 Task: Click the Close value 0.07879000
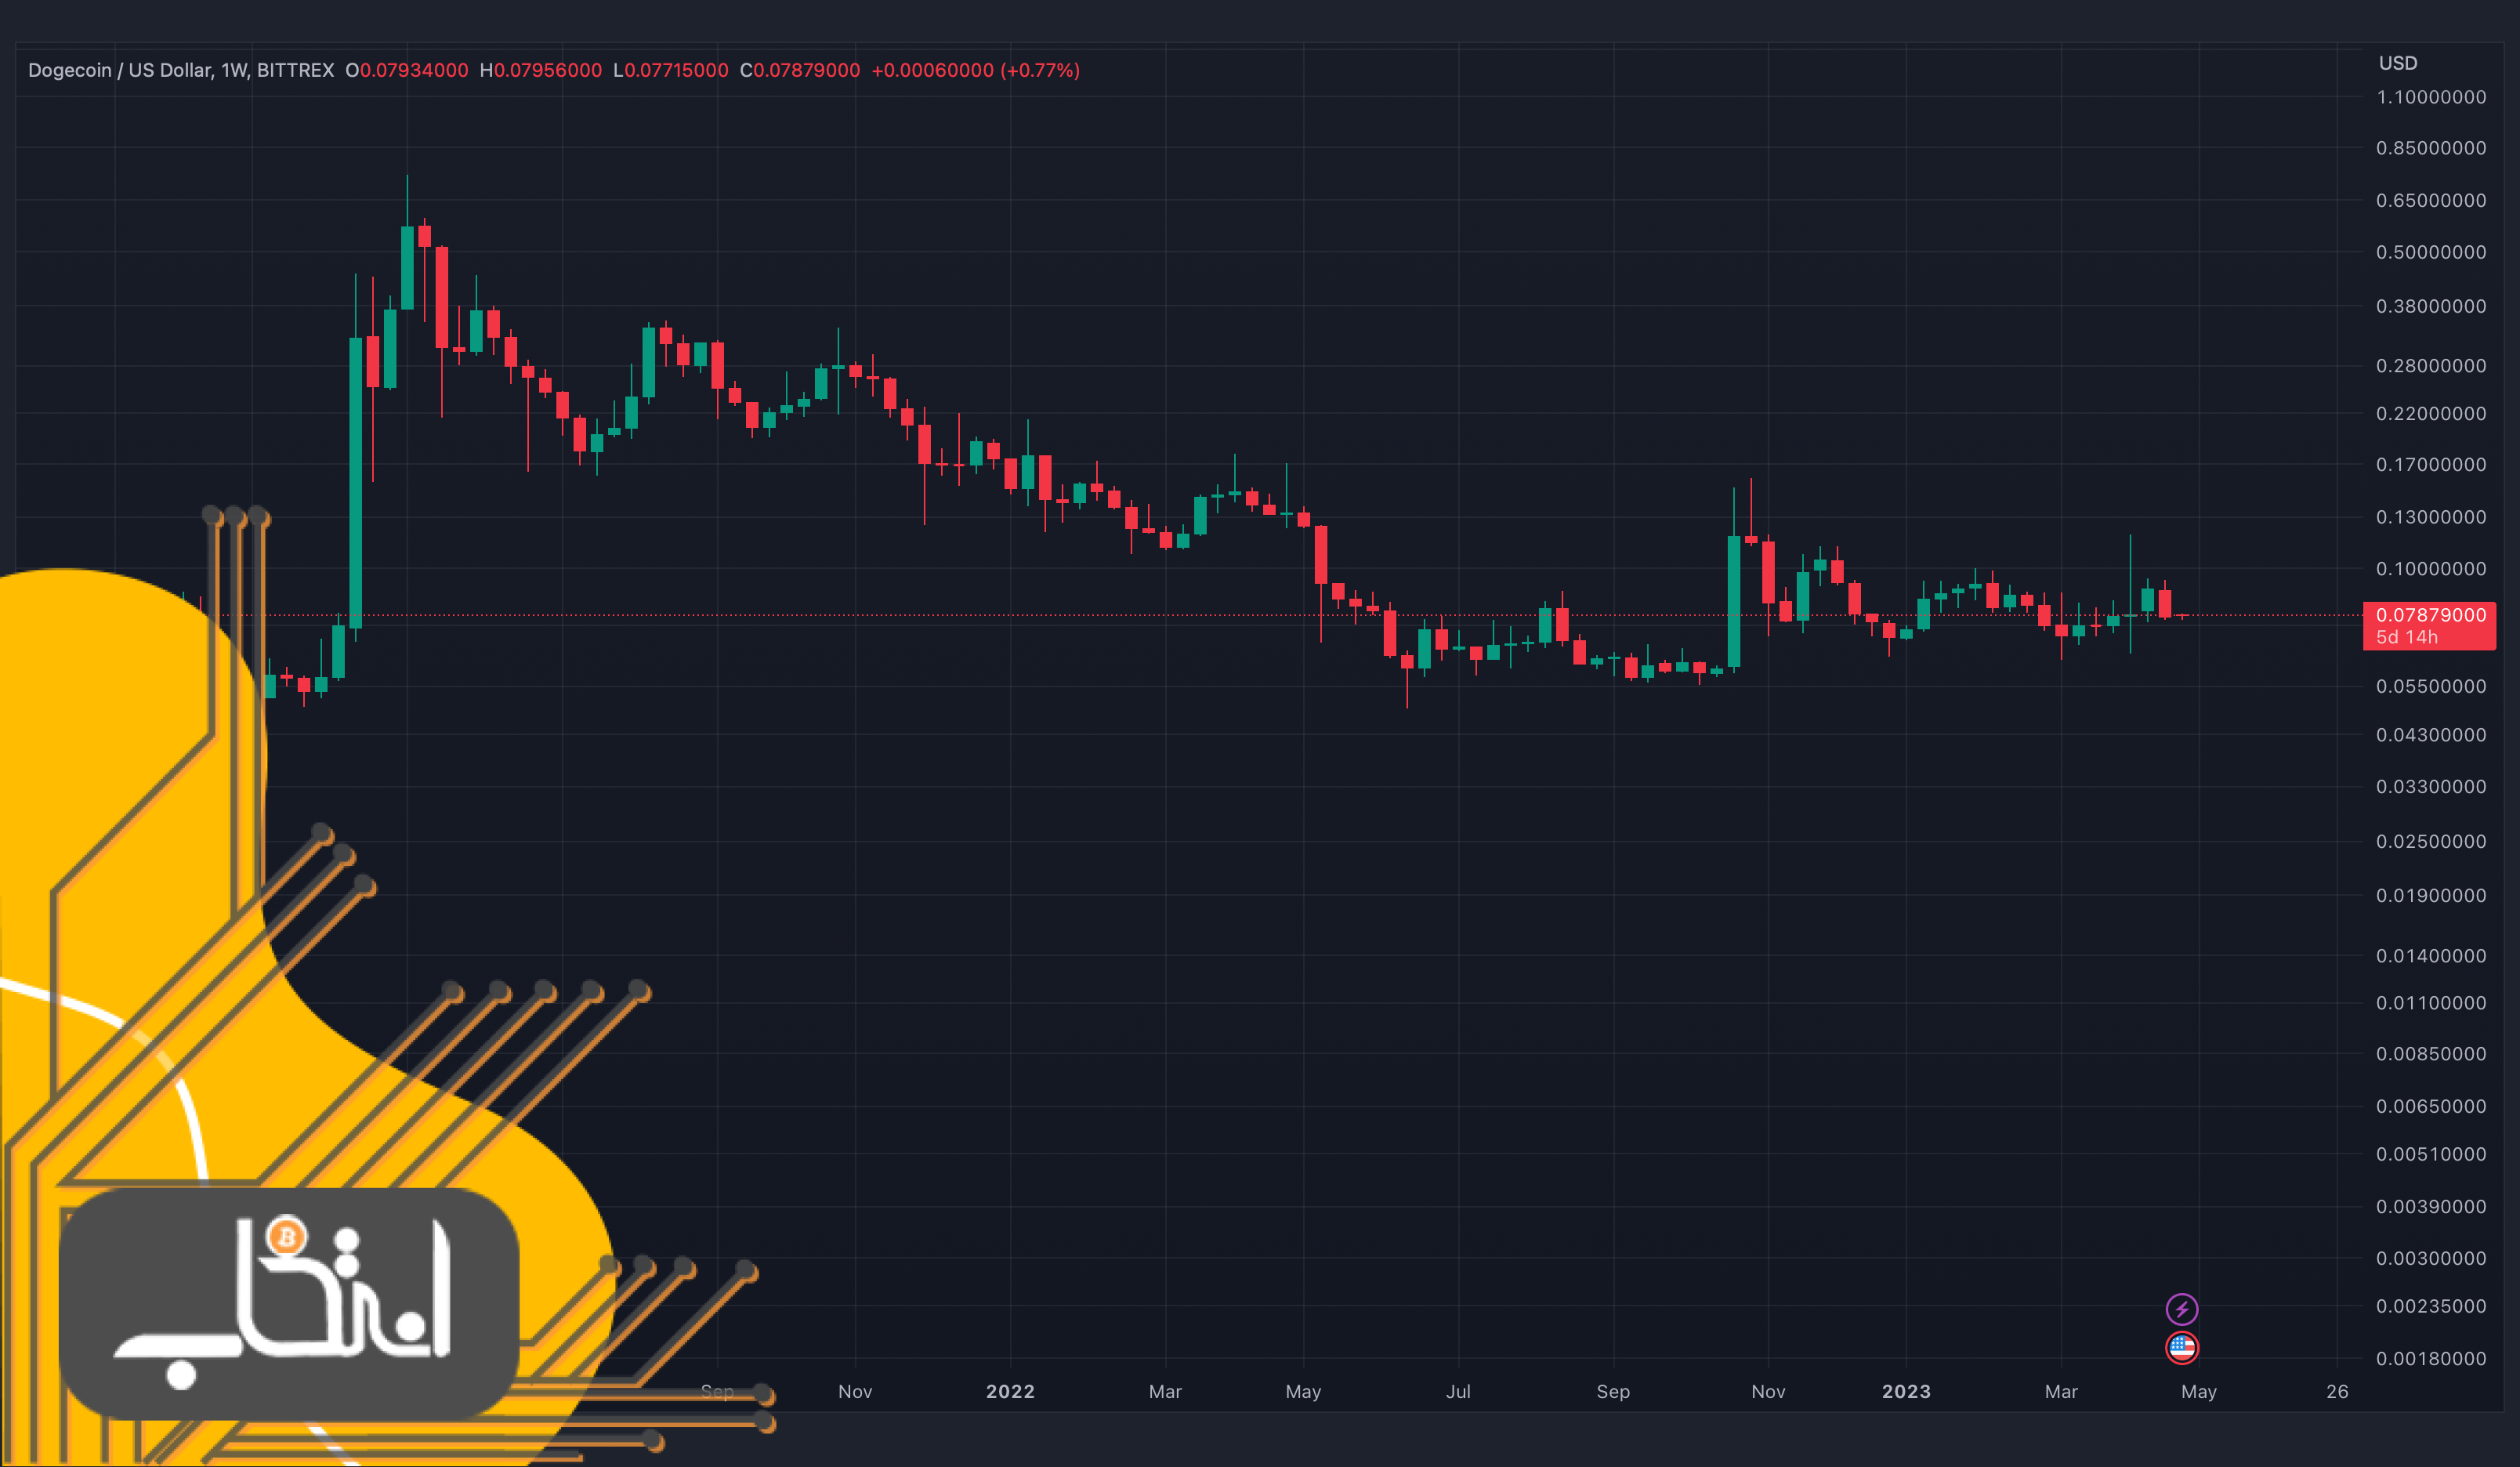click(806, 70)
